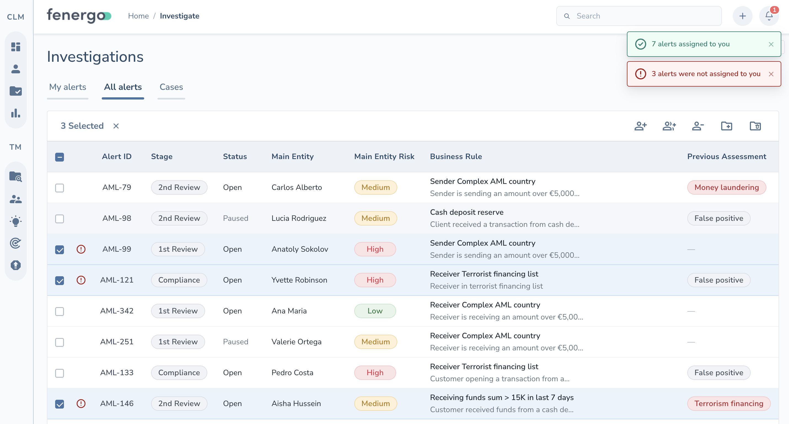This screenshot has height=424, width=789.
Task: Open the folder search icon under TM
Action: tap(16, 177)
